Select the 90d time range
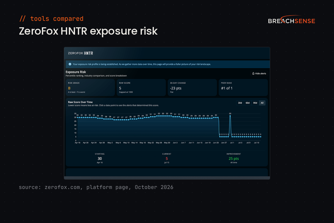334x223 pixels. (255, 103)
